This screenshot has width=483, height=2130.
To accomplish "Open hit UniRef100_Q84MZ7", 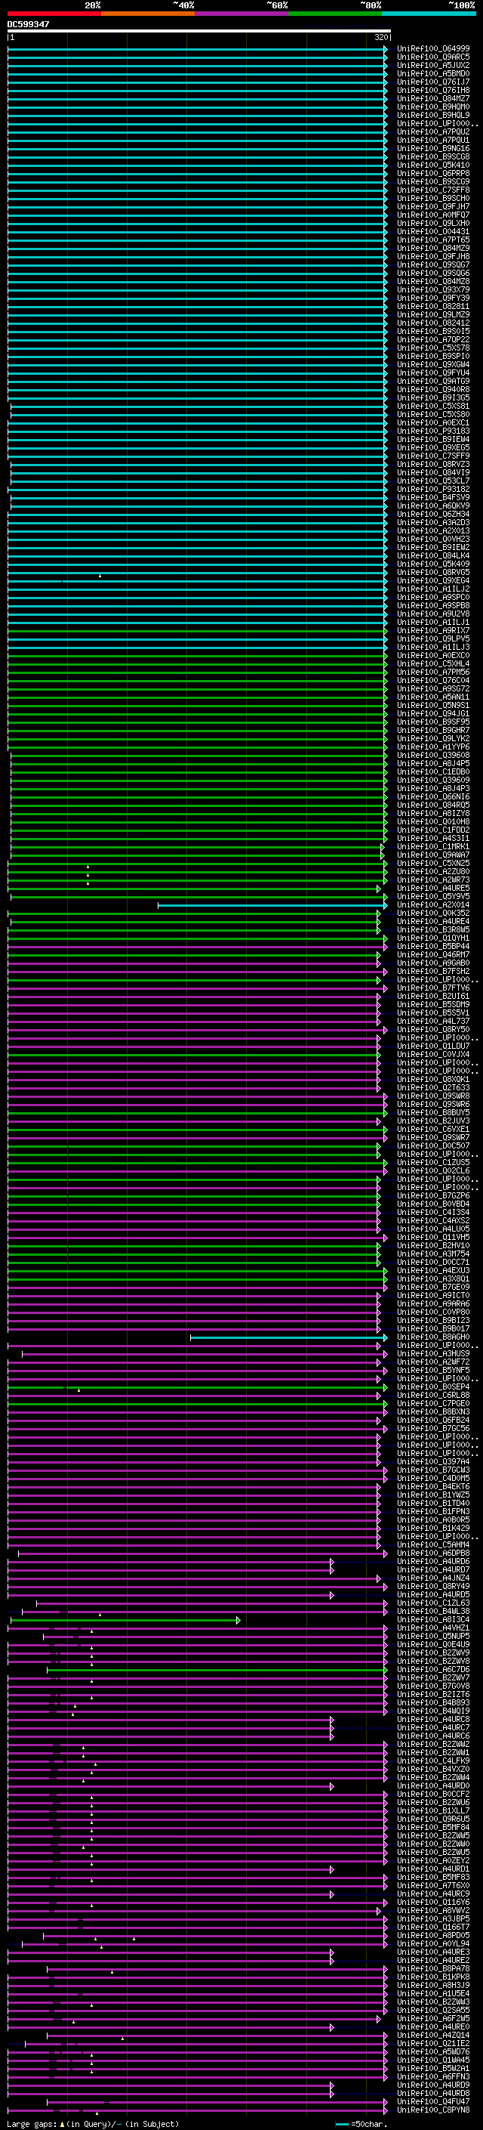I will [x=433, y=98].
